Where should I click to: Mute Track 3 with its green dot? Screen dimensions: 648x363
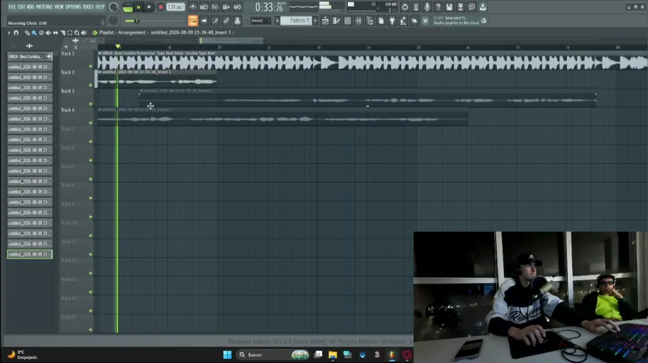pos(91,104)
